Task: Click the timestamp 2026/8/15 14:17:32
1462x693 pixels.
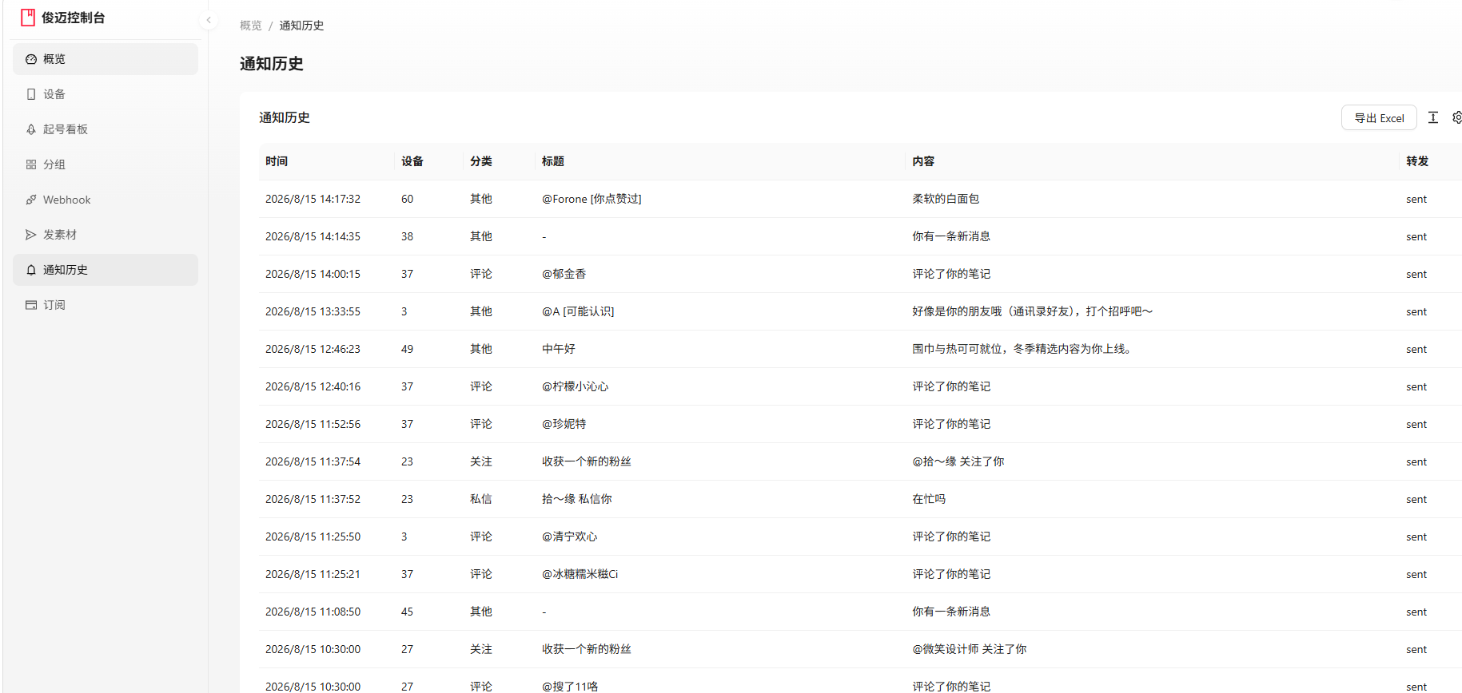Action: click(x=313, y=199)
